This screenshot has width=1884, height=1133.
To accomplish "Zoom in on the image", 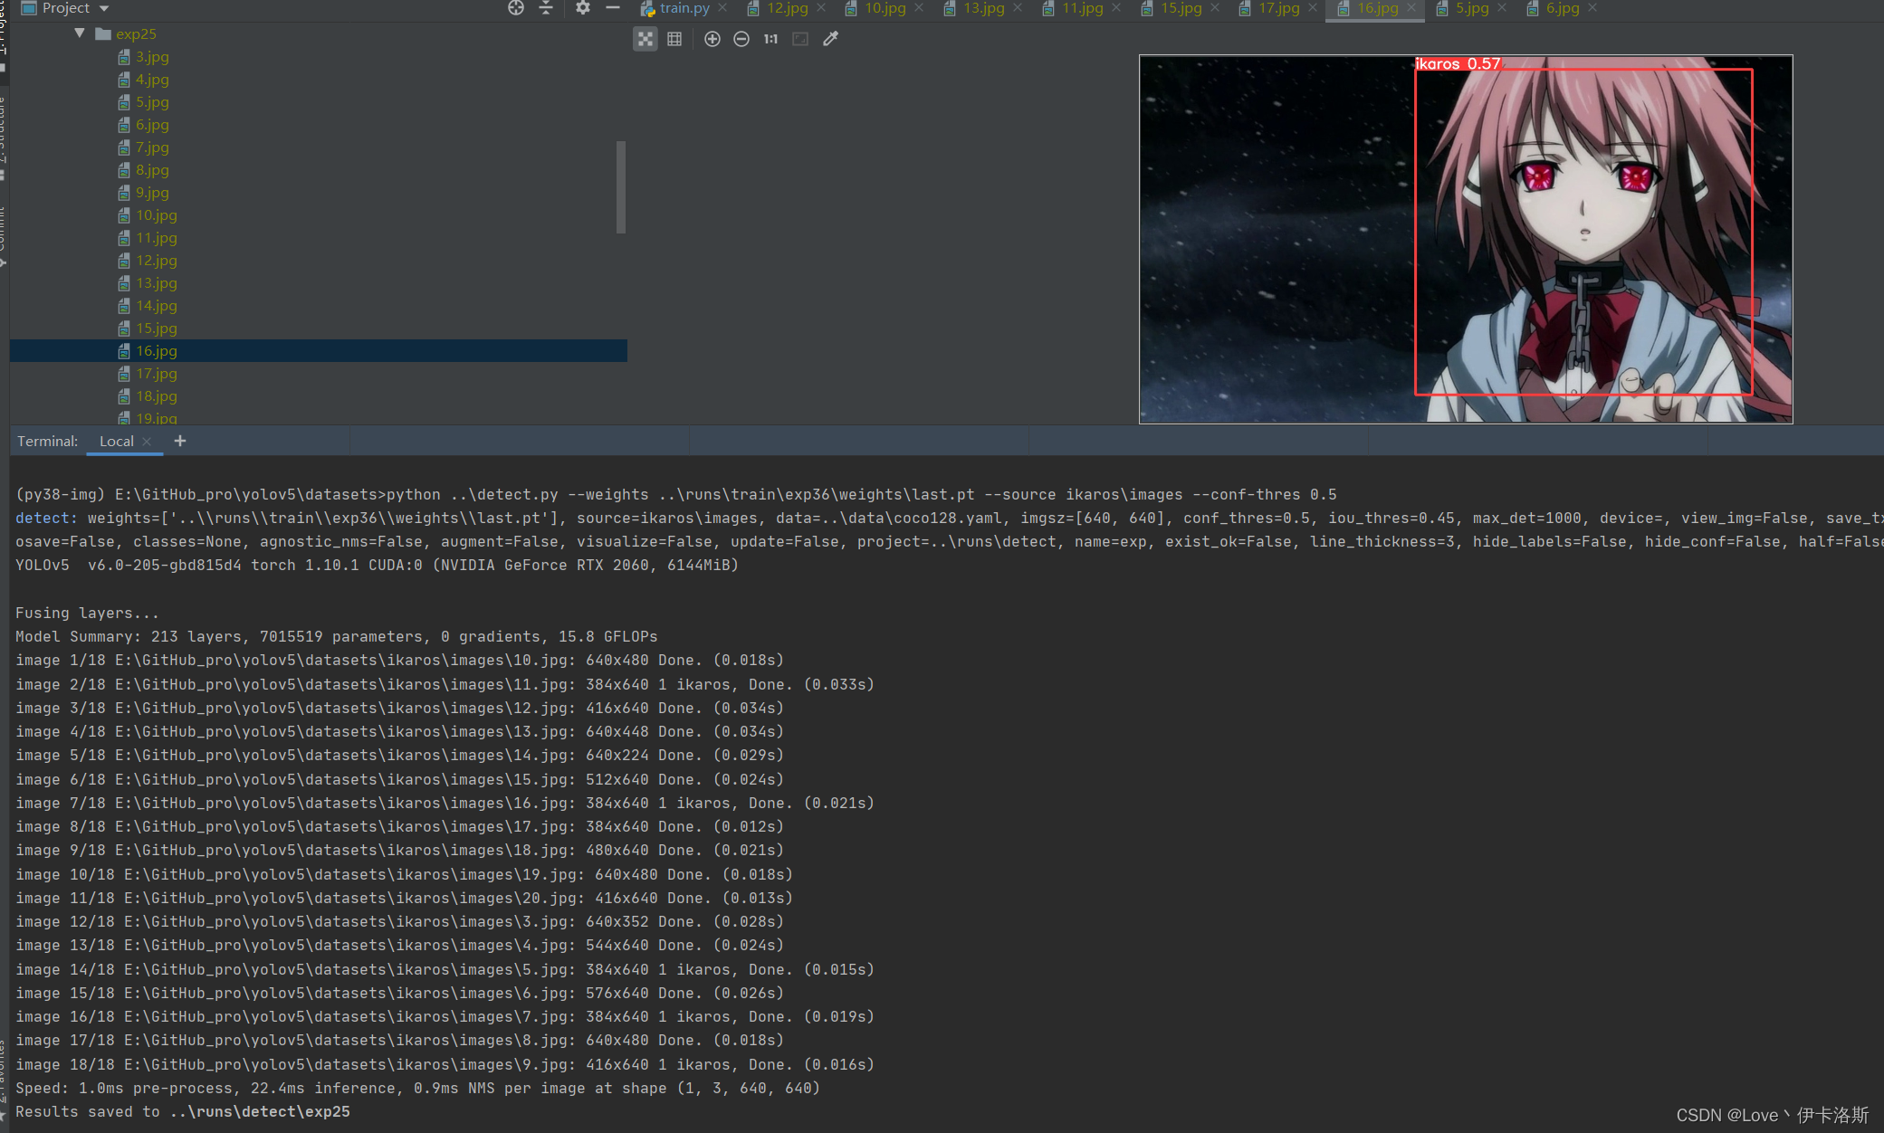I will click(x=712, y=39).
